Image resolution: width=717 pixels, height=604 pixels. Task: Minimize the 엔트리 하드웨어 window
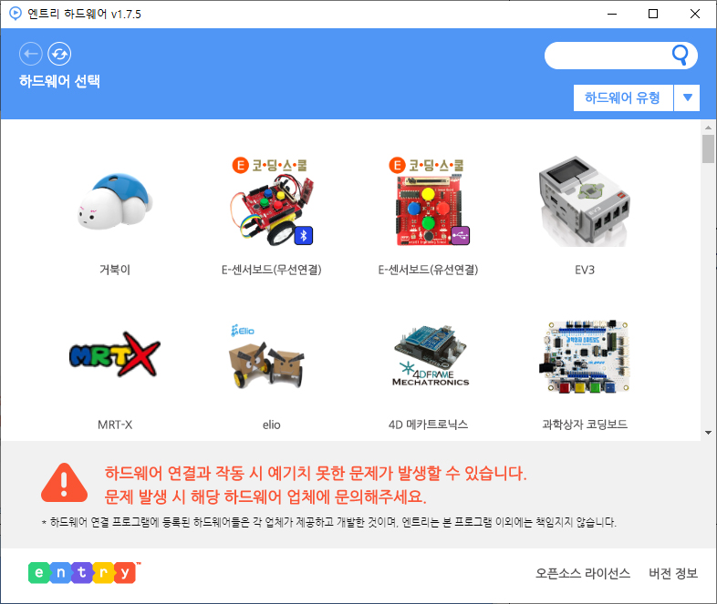(x=612, y=15)
